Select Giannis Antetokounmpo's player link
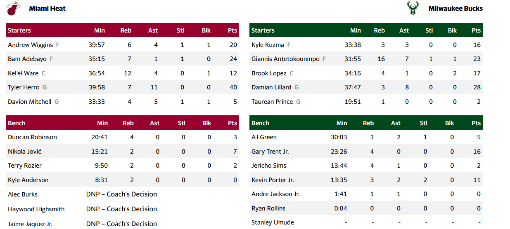510x229 pixels. click(285, 59)
